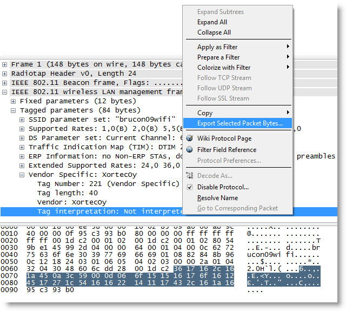This screenshot has height=311, width=346.
Task: Expand the DS Parameter set node
Action: [x=22, y=138]
